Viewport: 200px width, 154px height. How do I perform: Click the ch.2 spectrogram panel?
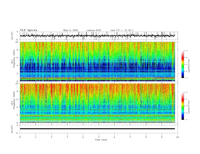(x=97, y=103)
